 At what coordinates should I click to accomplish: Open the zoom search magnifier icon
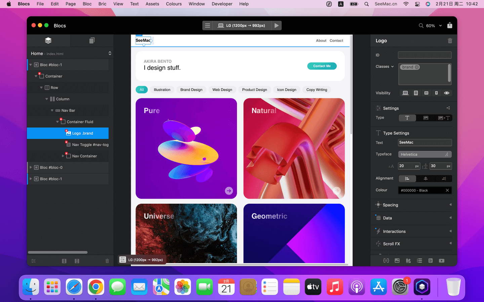421,26
